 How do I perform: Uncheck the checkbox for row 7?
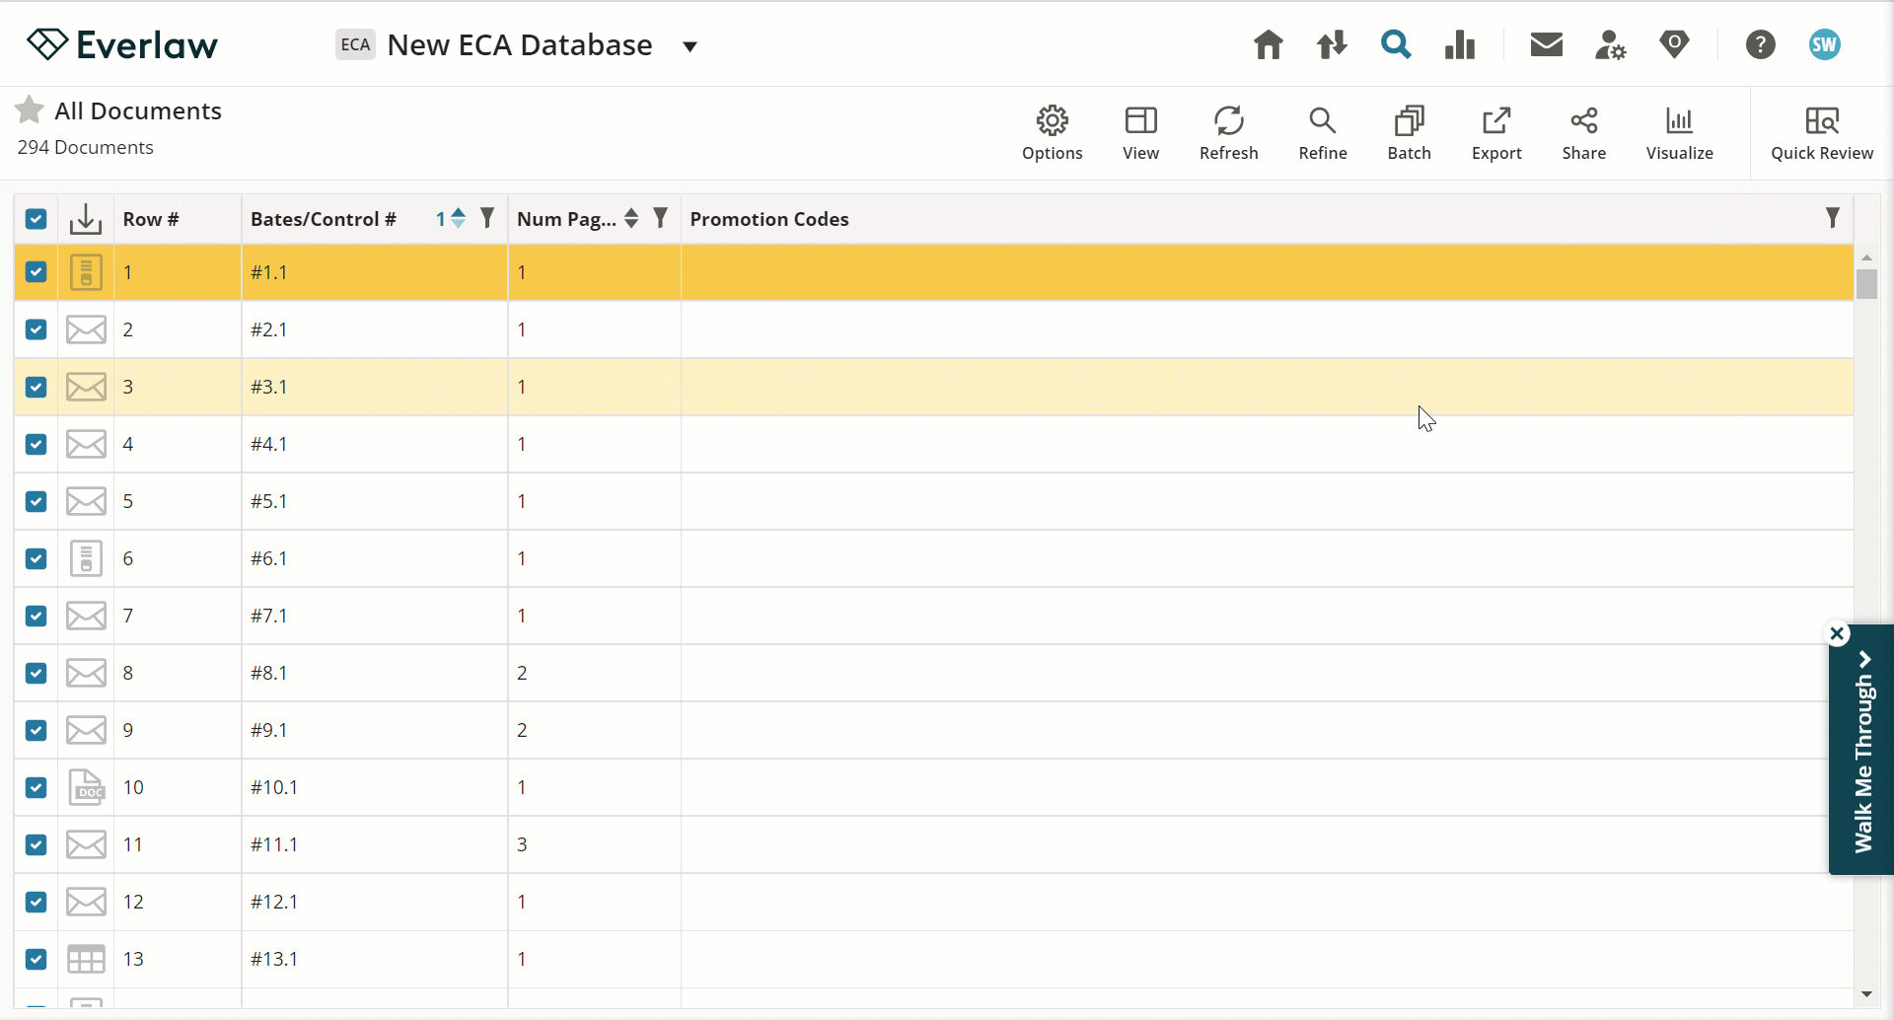pos(36,616)
